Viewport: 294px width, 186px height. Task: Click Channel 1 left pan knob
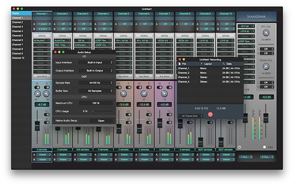pyautogui.click(x=38, y=93)
